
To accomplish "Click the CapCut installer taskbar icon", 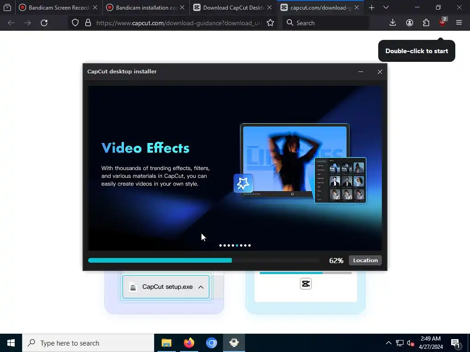I will pos(234,343).
